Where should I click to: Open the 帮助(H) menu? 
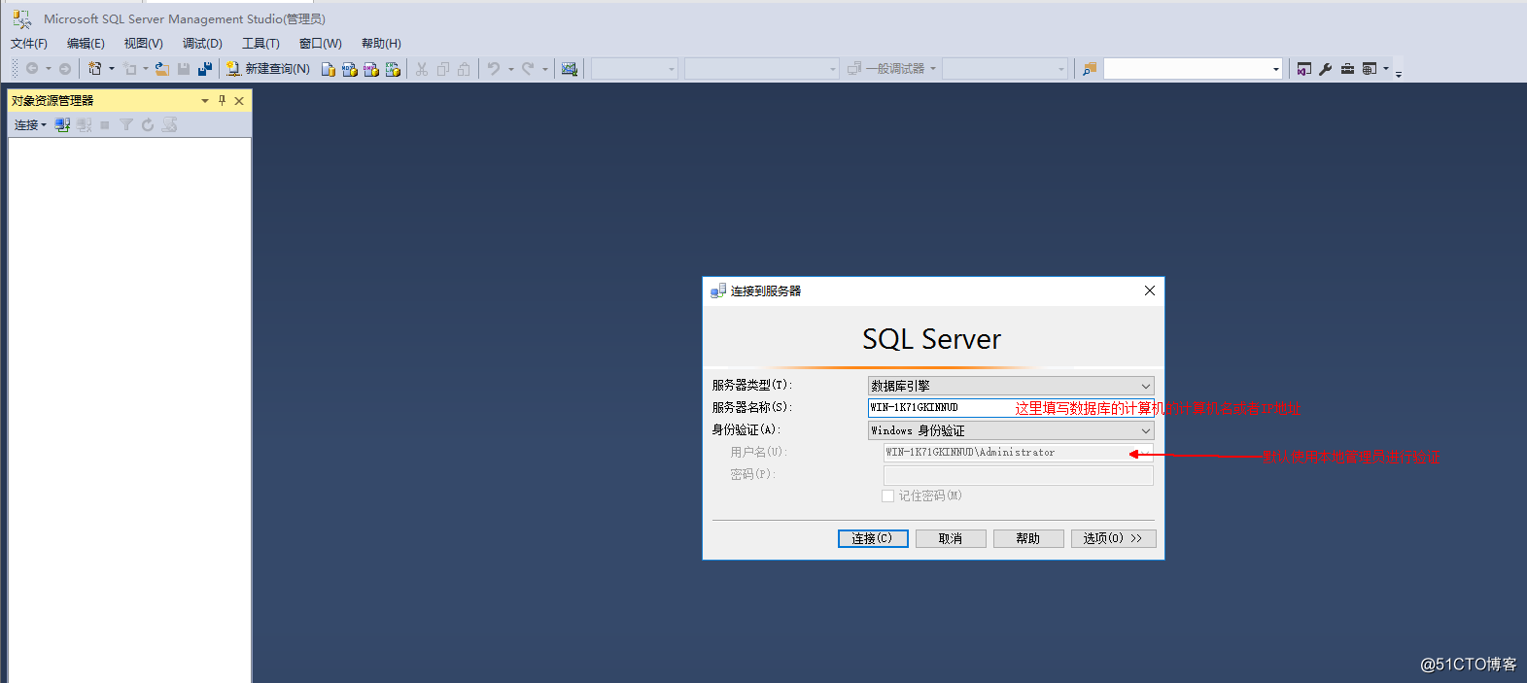[381, 44]
